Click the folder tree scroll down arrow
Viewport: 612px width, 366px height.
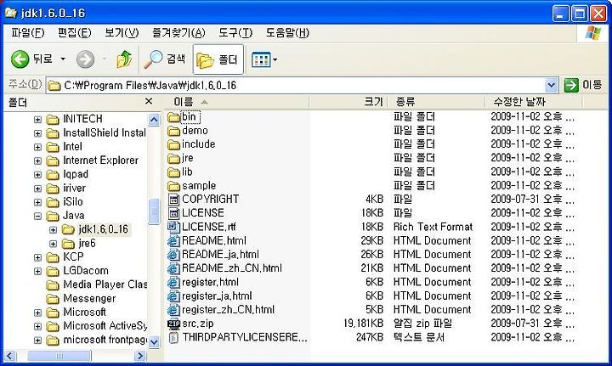154,342
